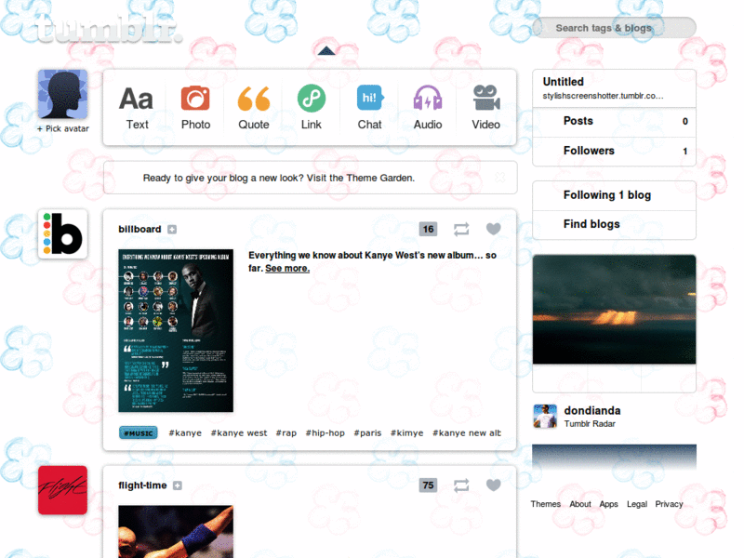This screenshot has height=558, width=744.
Task: Open the #paris tag
Action: click(x=367, y=432)
